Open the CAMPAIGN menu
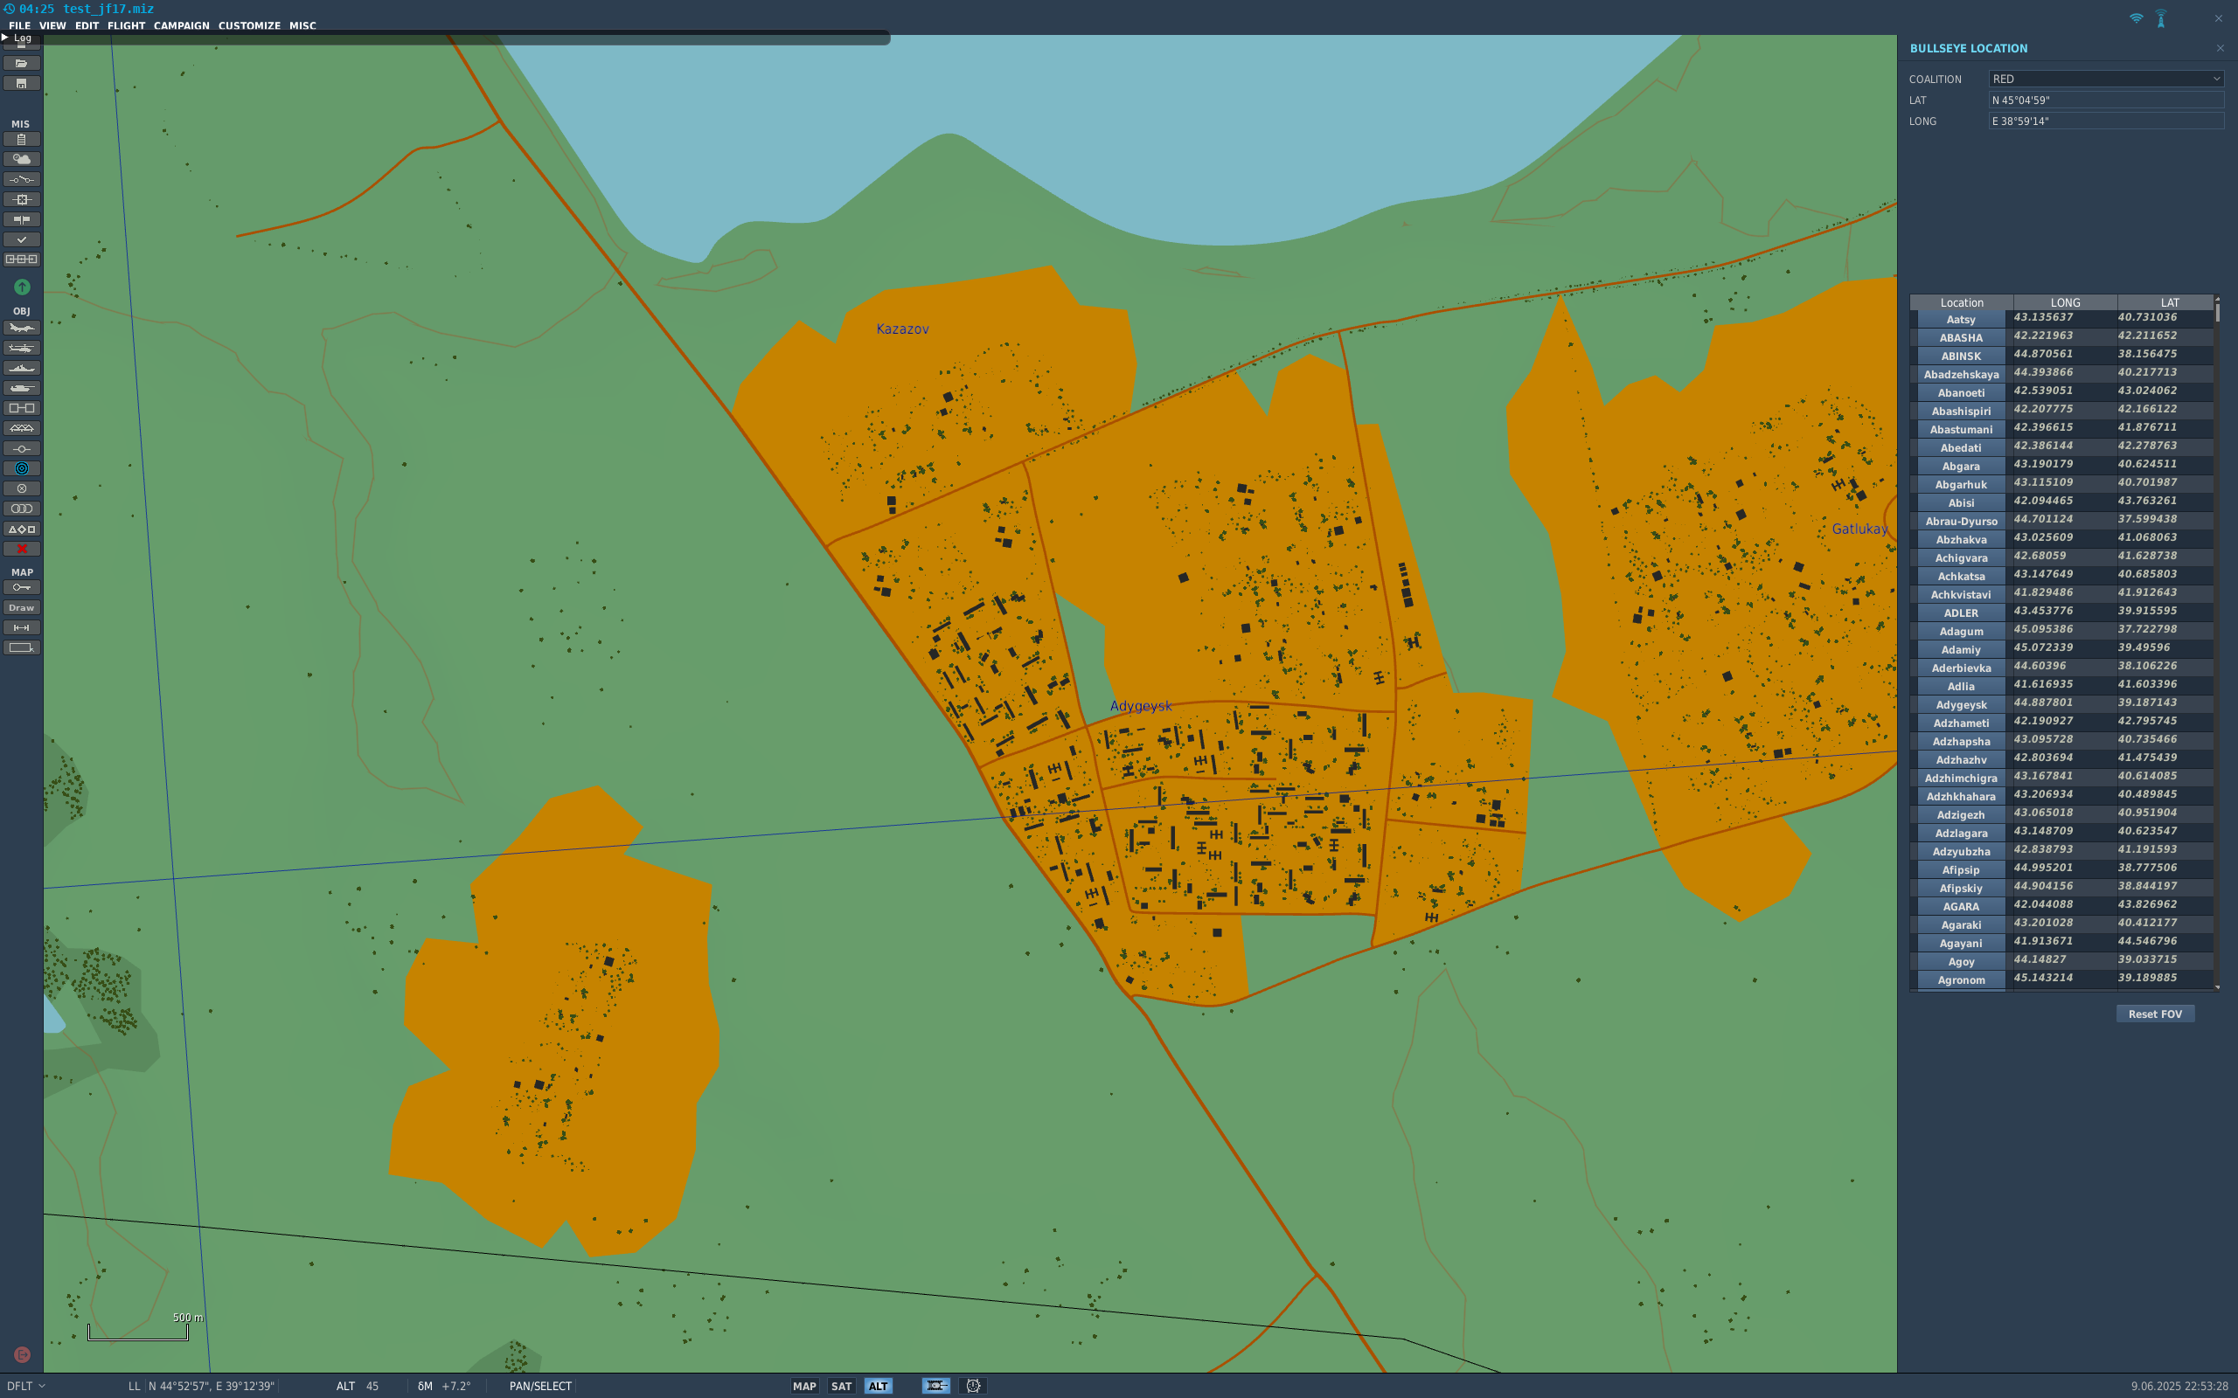This screenshot has height=1398, width=2238. (x=181, y=26)
